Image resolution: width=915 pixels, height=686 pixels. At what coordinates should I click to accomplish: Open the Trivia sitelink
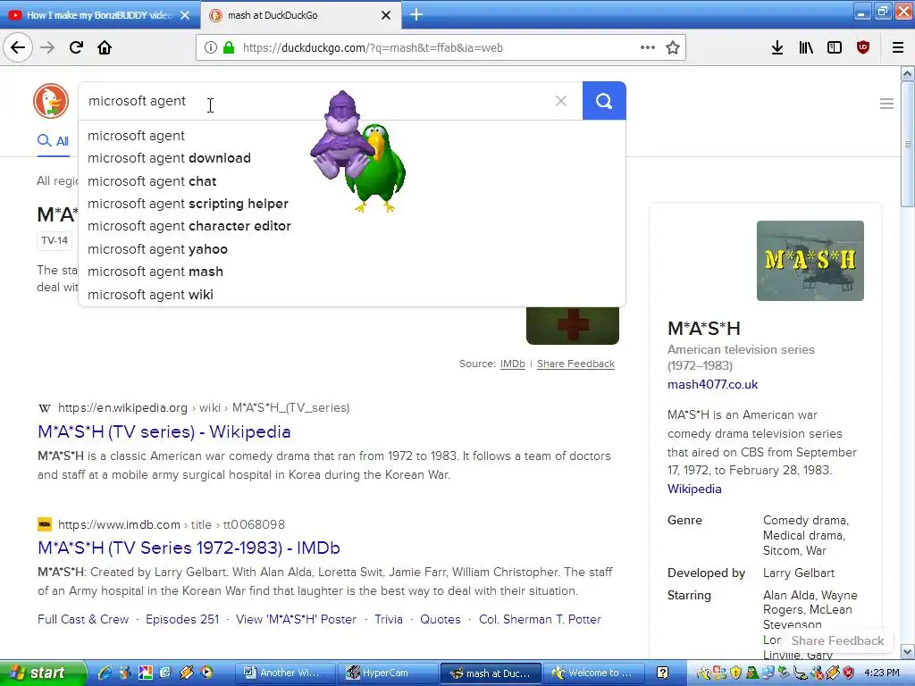tap(389, 620)
